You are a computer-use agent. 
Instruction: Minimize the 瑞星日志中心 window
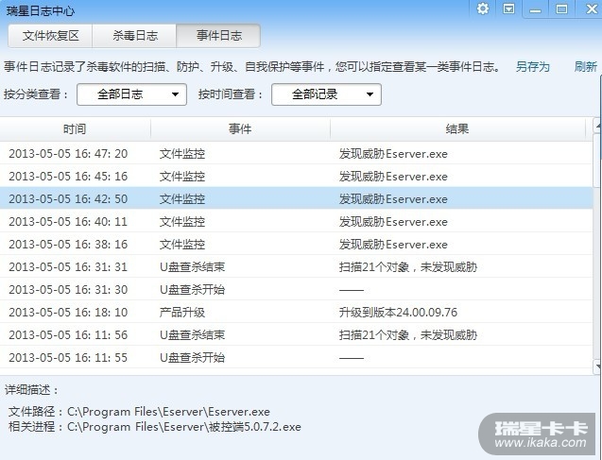(x=535, y=9)
